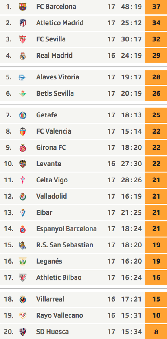This screenshot has width=167, height=339.
Task: Click FC Barcelona's orange 37 points cell
Action: pos(156,7)
